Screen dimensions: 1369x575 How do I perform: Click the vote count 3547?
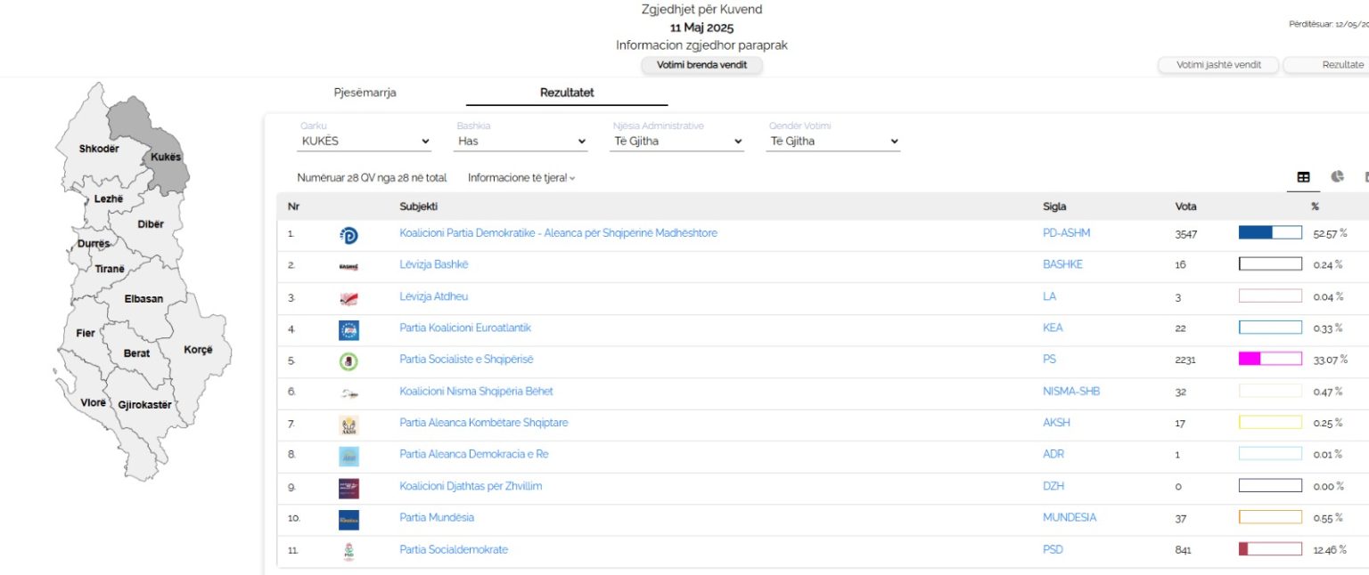1186,234
